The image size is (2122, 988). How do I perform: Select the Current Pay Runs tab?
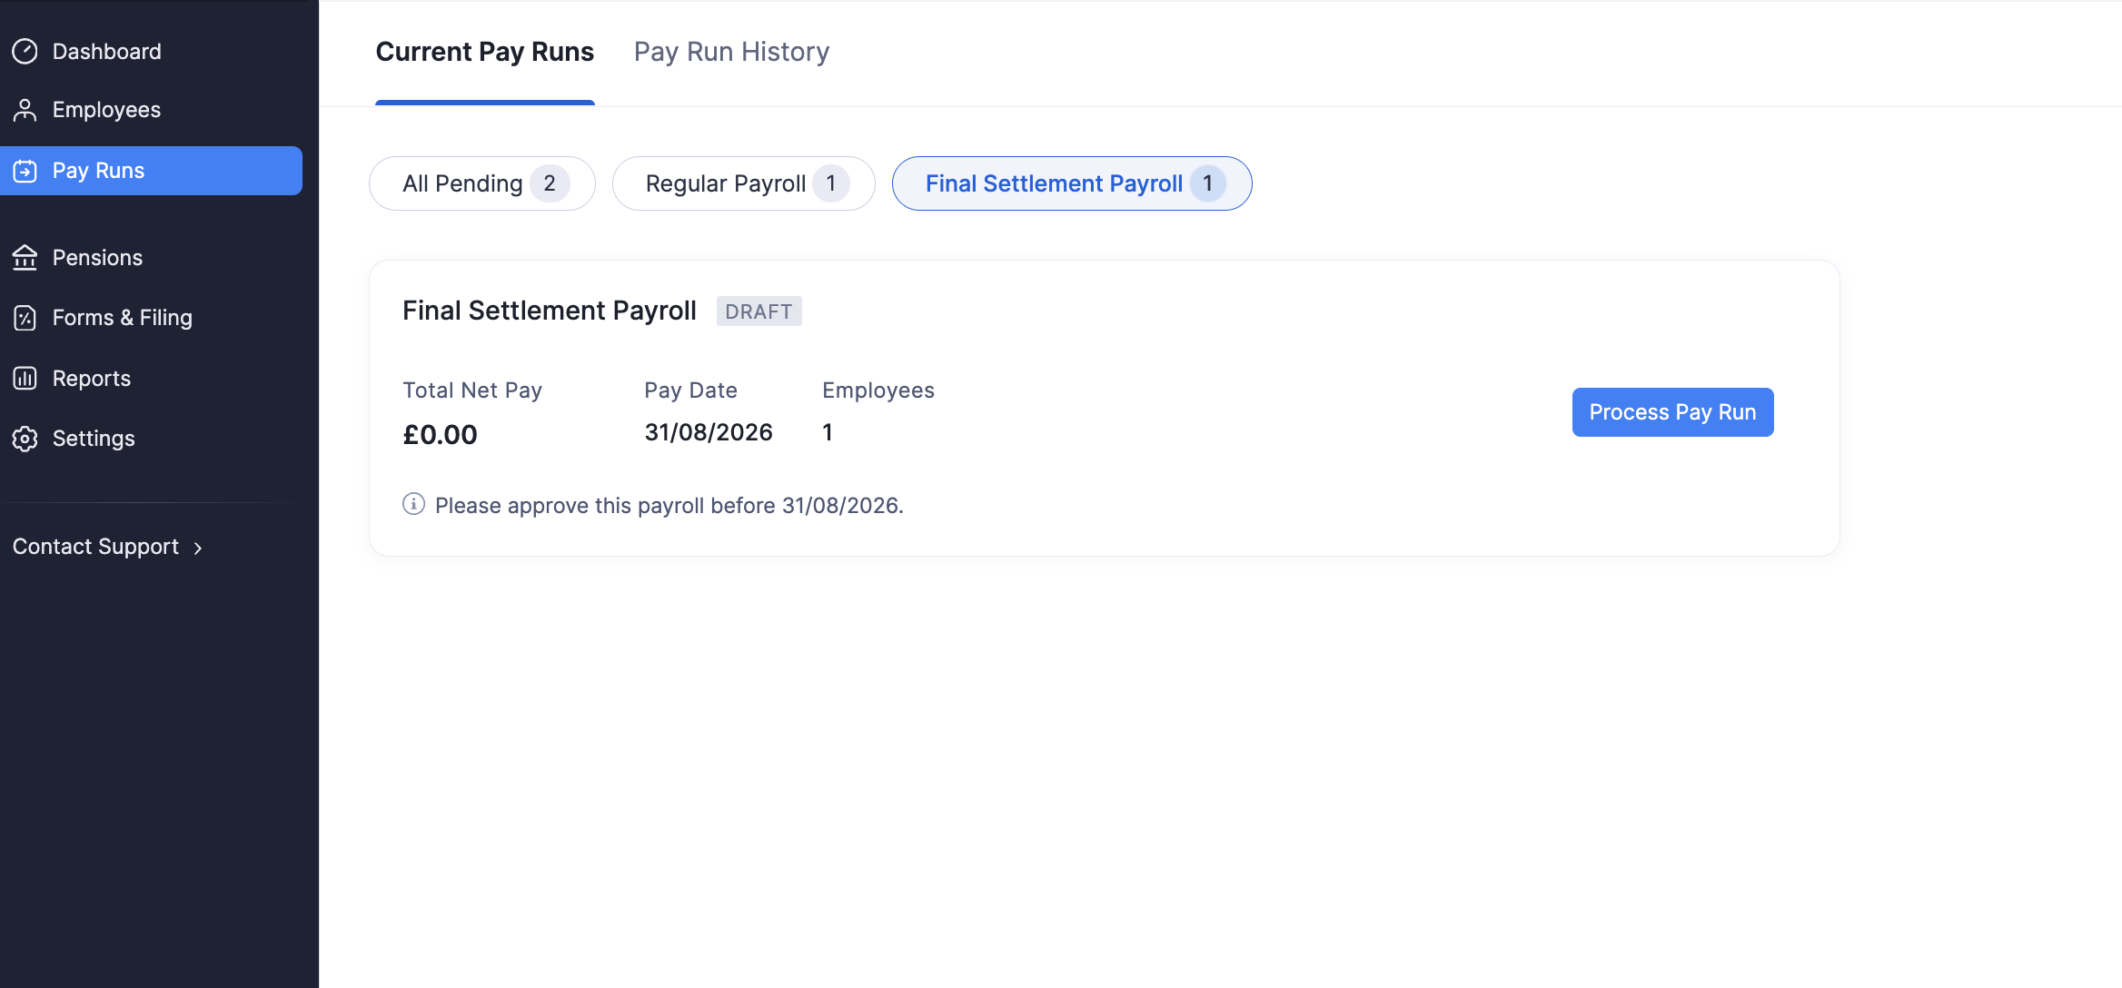[484, 52]
